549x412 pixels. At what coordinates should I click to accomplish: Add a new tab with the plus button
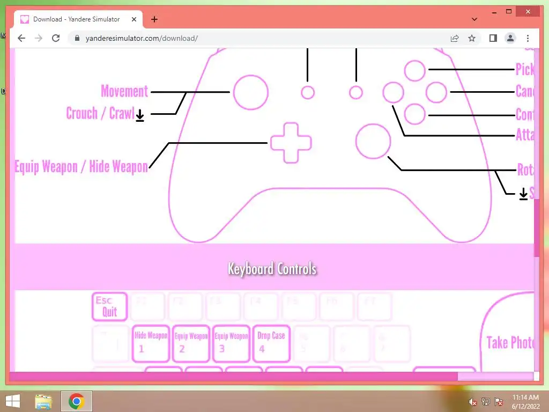click(x=154, y=19)
